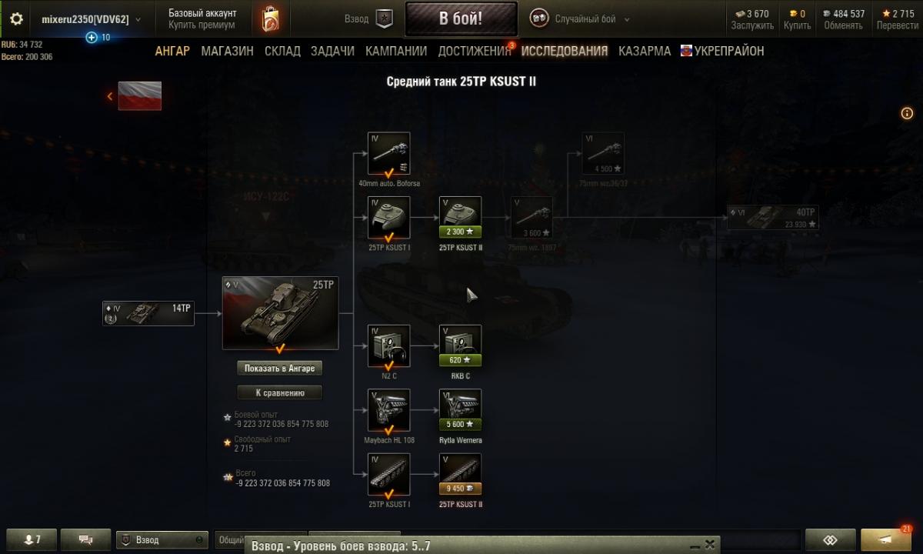
Task: Open the 14TP predecessor tank node
Action: (x=148, y=313)
